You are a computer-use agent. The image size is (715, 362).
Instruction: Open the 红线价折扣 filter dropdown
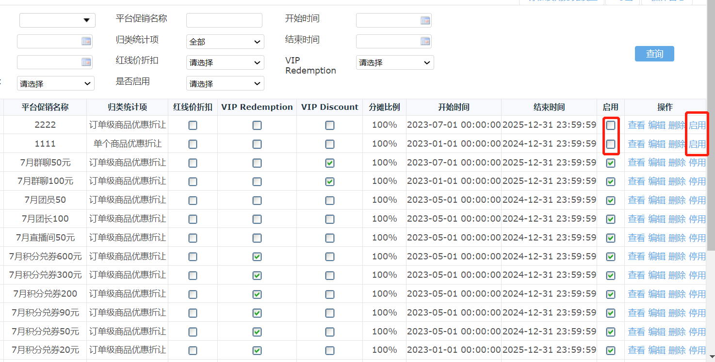[225, 62]
